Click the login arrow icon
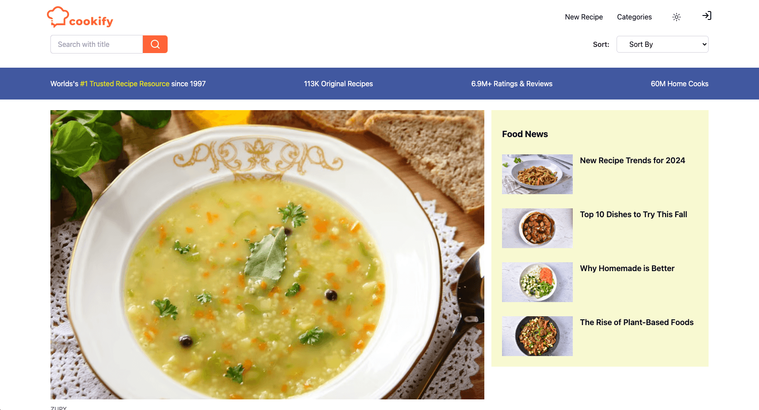 [707, 16]
